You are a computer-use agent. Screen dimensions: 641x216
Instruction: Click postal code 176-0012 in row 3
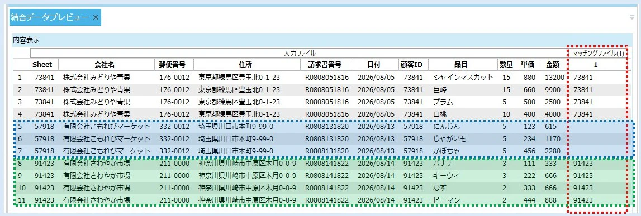[174, 102]
